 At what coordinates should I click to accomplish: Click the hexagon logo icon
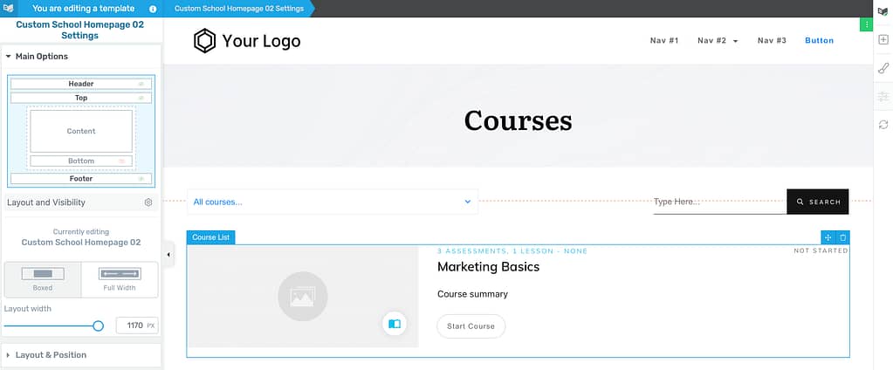[x=204, y=41]
